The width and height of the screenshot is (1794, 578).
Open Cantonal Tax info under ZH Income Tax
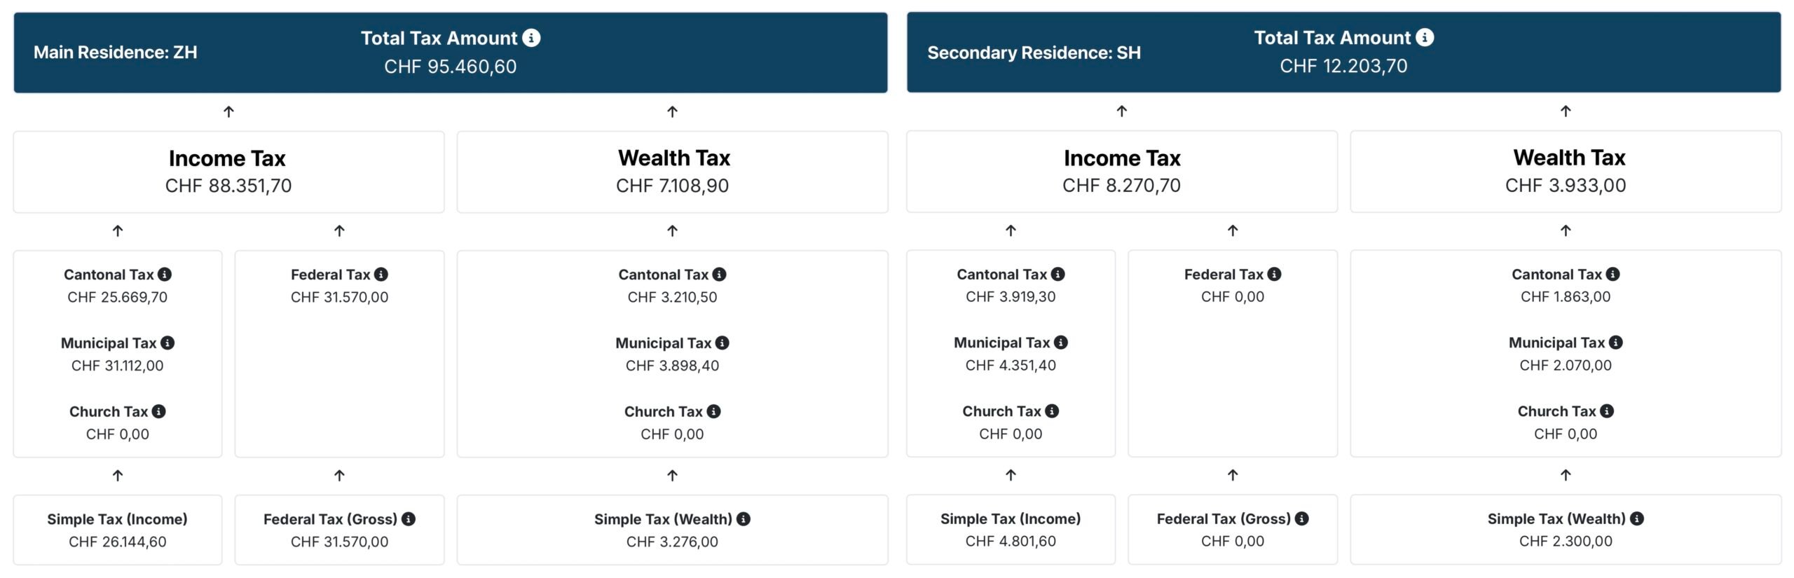pos(165,275)
